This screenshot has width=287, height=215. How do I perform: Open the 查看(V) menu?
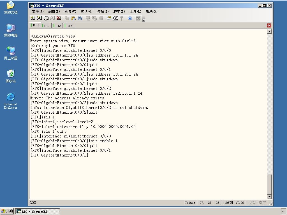tap(70, 11)
